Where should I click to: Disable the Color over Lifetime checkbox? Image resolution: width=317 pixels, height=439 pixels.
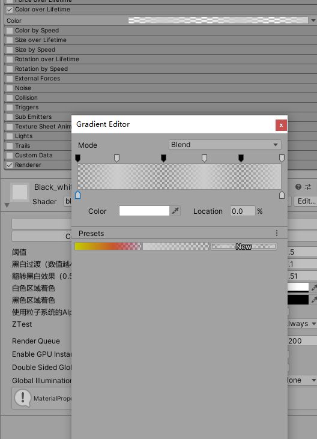click(10, 10)
